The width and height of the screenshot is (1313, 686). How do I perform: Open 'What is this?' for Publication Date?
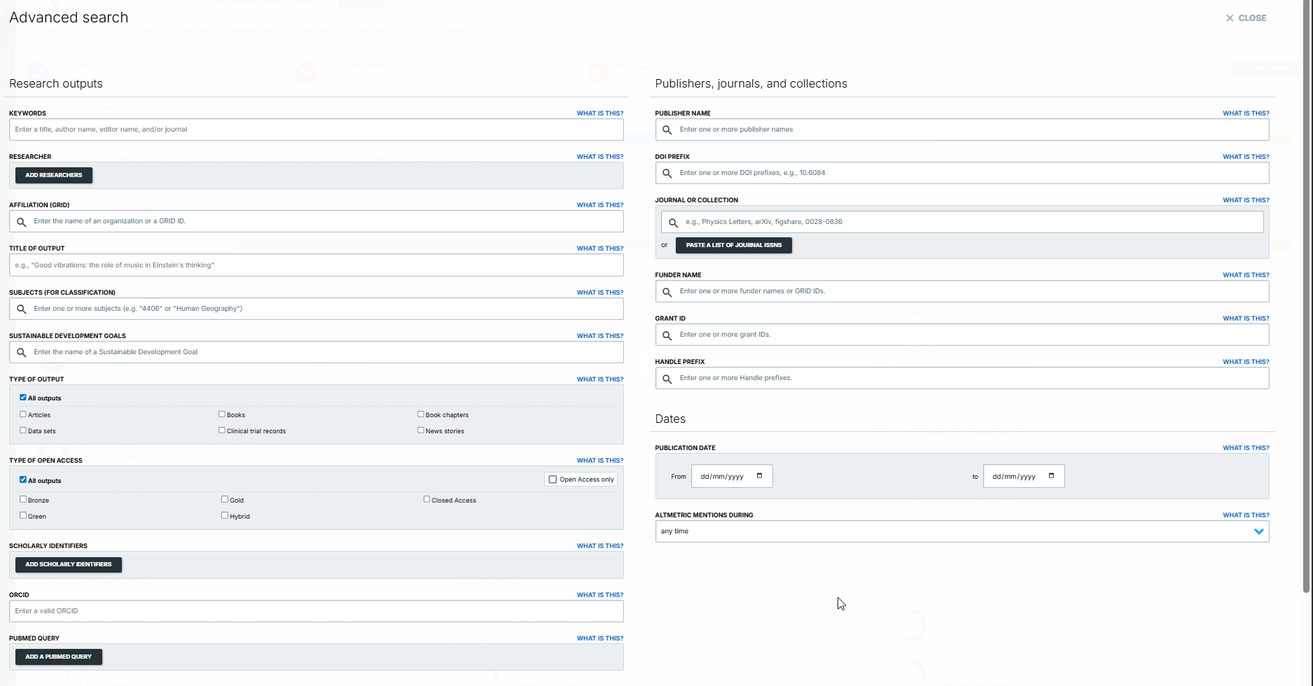coord(1246,448)
